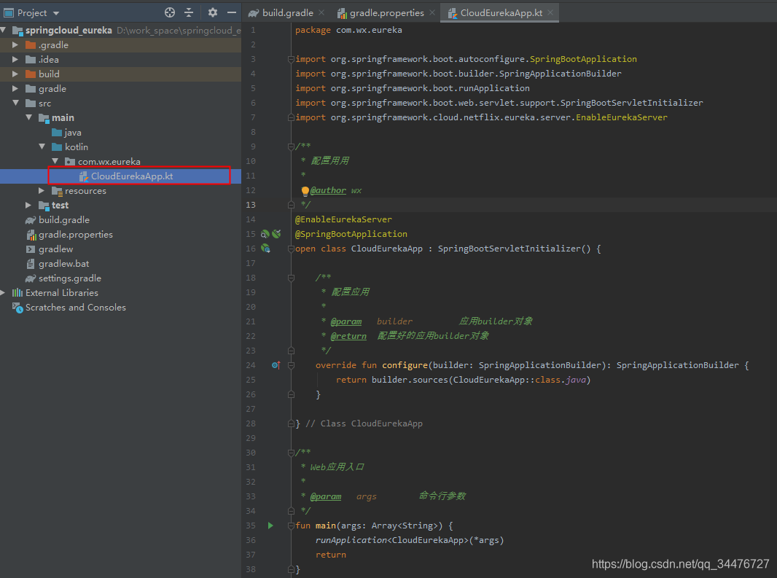This screenshot has width=777, height=578.
Task: Expand the .gradle folder
Action: coord(15,44)
